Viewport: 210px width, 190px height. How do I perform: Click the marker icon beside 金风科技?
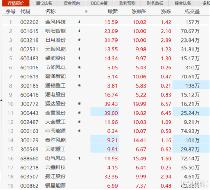click(x=79, y=22)
